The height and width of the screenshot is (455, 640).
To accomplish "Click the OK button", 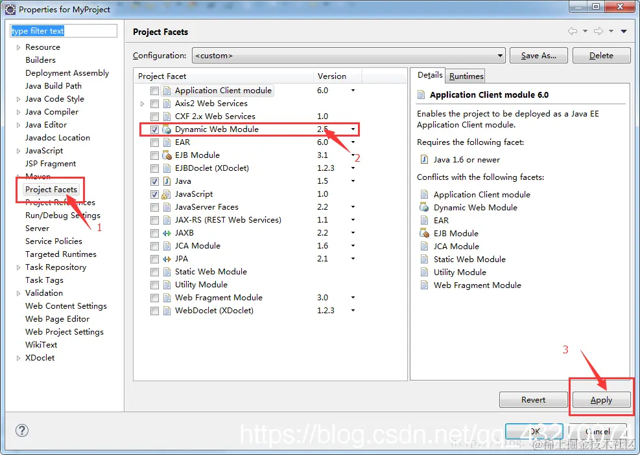I will tap(534, 431).
